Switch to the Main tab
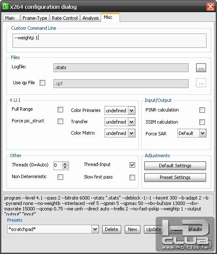Screen dimensions: 217x254 11,18
